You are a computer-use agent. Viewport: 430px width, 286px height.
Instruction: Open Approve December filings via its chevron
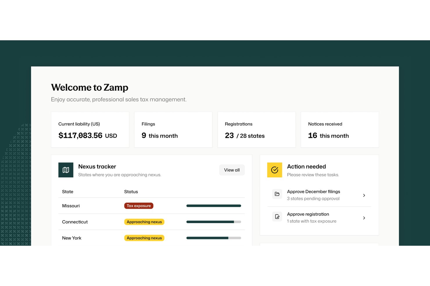(364, 195)
